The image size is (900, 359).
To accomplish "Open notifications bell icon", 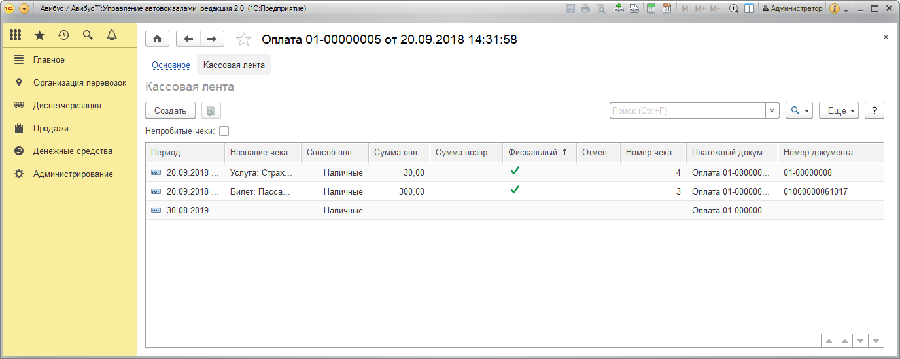I will tap(112, 35).
